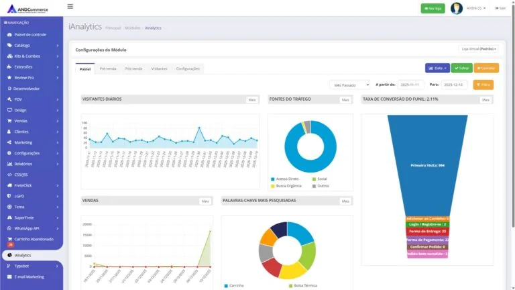The width and height of the screenshot is (515, 290).
Task: Switch to the Visitantes tab
Action: 159,68
